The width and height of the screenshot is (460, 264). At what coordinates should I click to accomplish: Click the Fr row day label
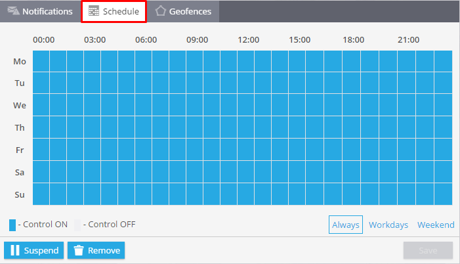click(x=20, y=150)
